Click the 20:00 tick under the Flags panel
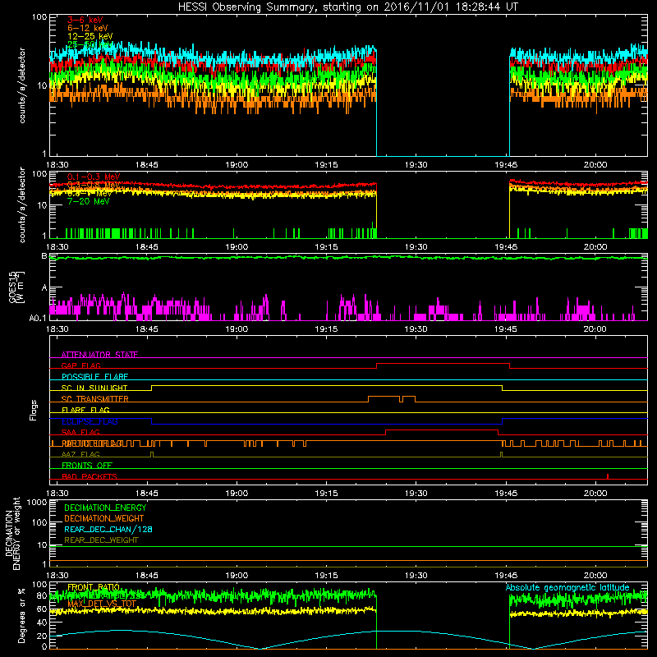The image size is (657, 657). pyautogui.click(x=595, y=494)
